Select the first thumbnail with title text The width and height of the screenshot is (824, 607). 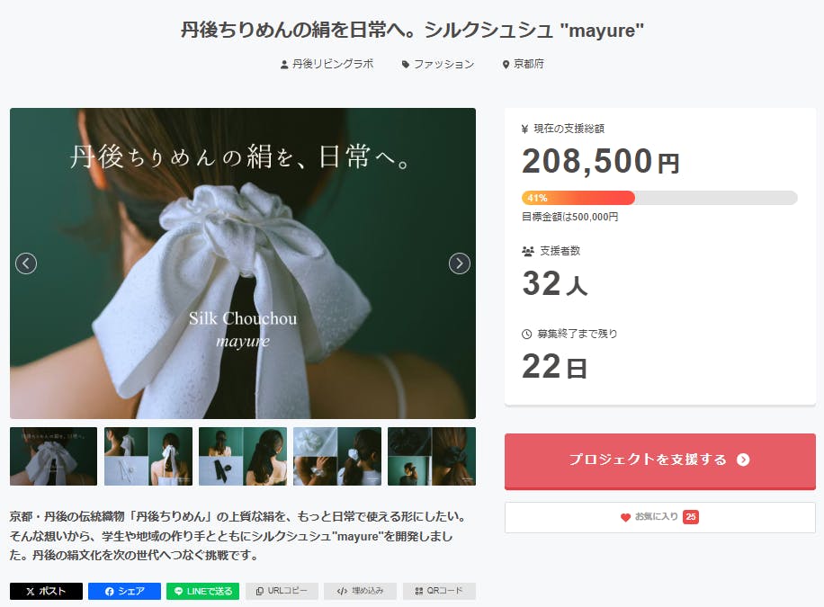[x=54, y=456]
